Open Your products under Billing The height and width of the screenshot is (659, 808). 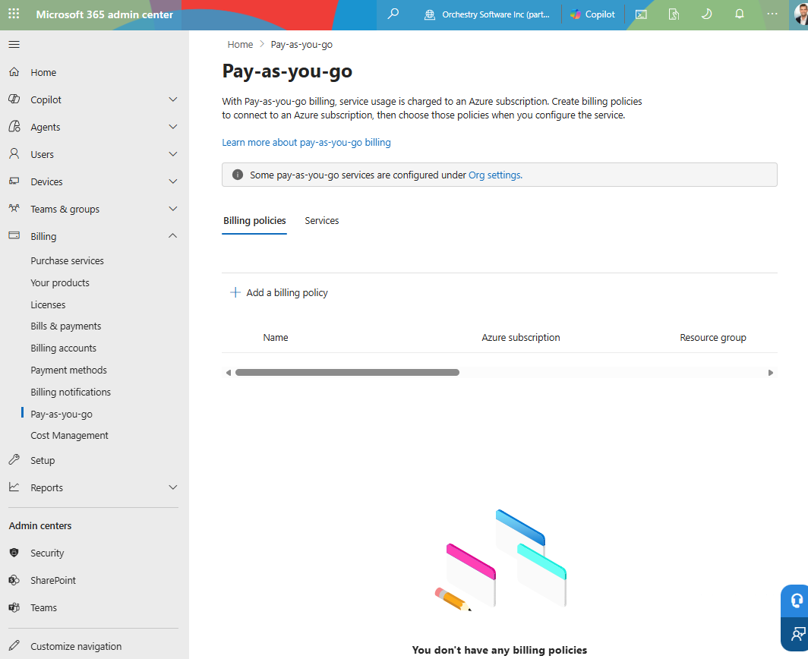(60, 283)
